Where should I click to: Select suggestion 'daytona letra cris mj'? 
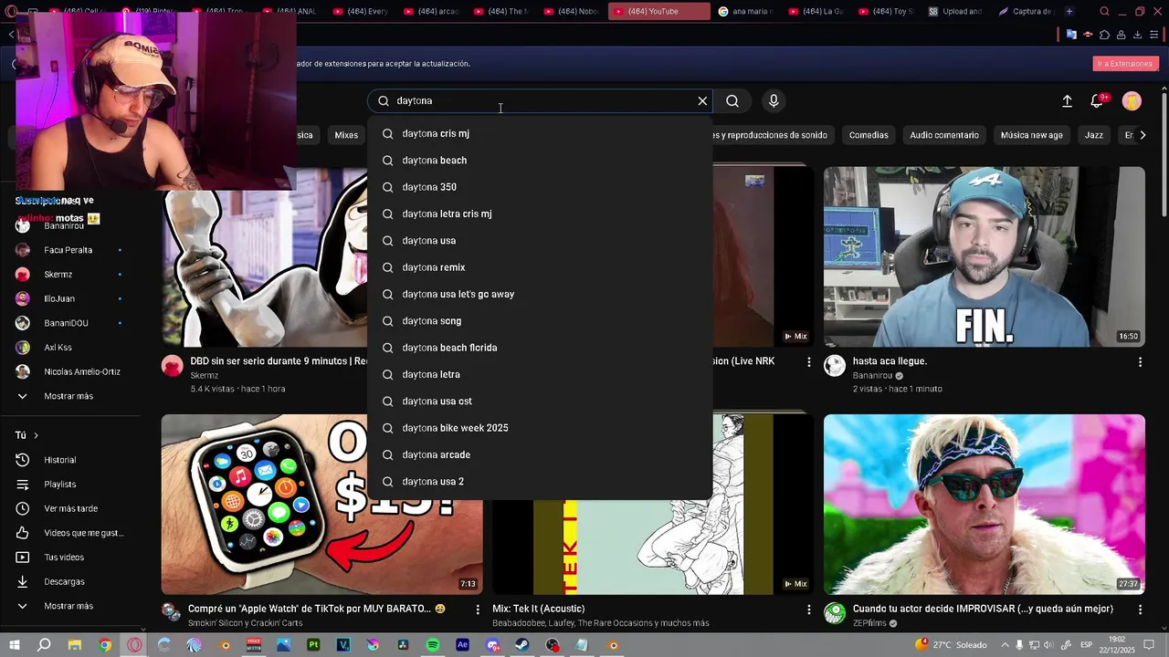click(539, 214)
